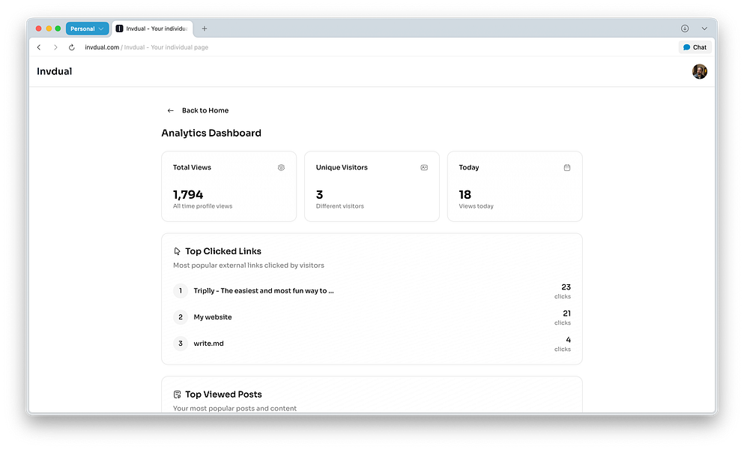Viewport: 744px width, 450px height.
Task: Open the browser downloads icon
Action: pos(685,28)
